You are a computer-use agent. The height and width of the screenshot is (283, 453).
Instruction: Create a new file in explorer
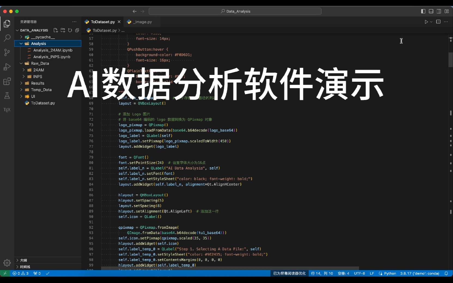pyautogui.click(x=56, y=30)
